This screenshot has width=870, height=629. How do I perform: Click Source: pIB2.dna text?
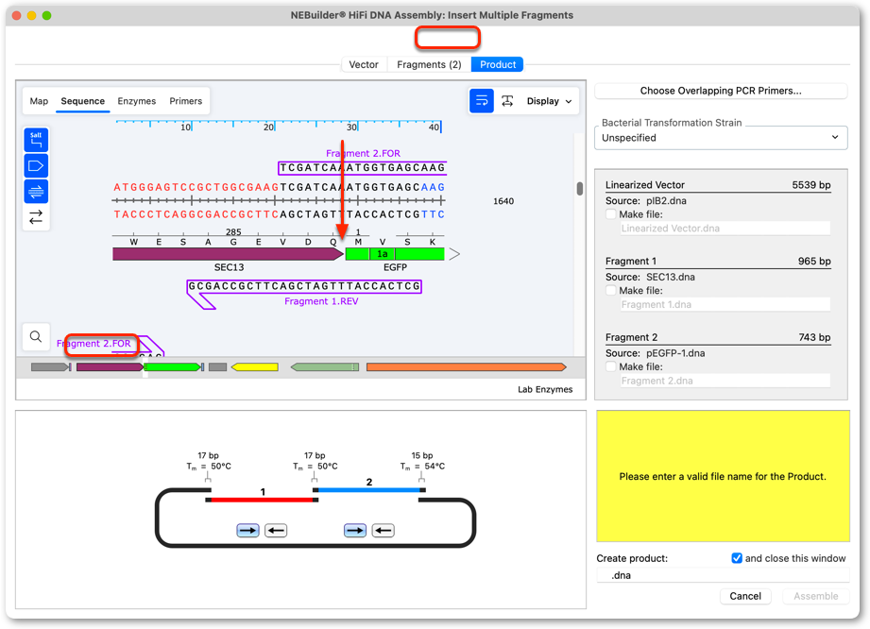tap(646, 201)
